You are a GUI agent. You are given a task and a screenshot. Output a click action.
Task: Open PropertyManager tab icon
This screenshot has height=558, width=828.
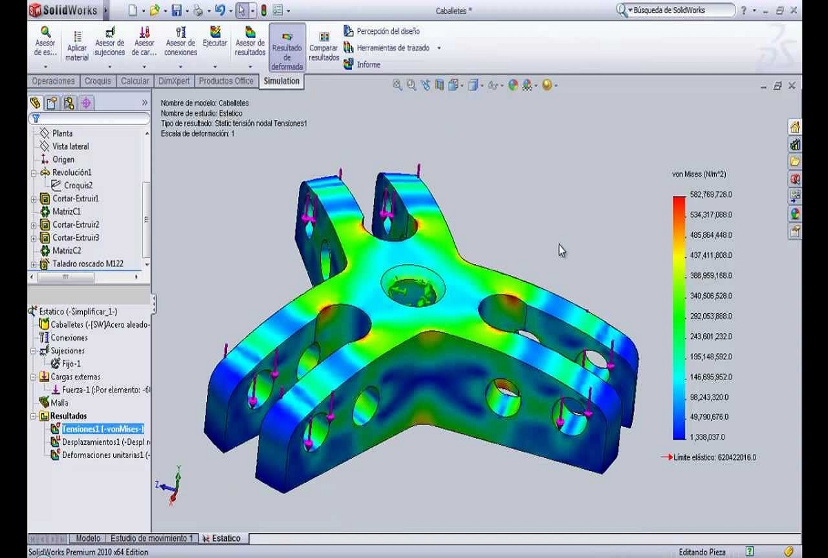click(52, 103)
